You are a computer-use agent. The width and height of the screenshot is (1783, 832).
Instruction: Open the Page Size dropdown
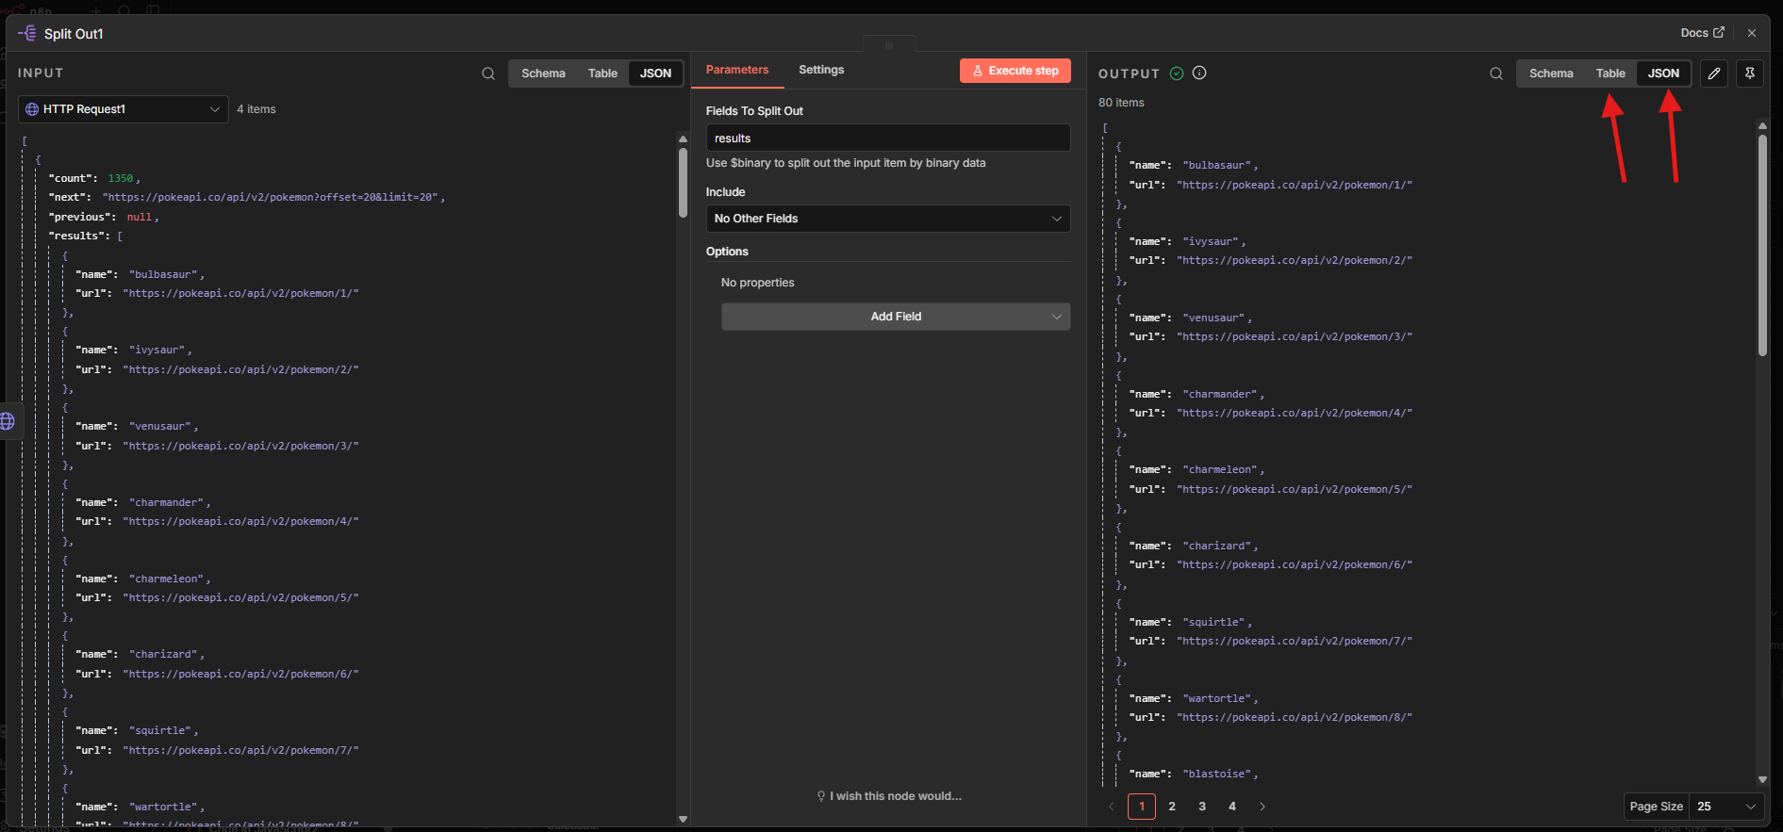1726,807
